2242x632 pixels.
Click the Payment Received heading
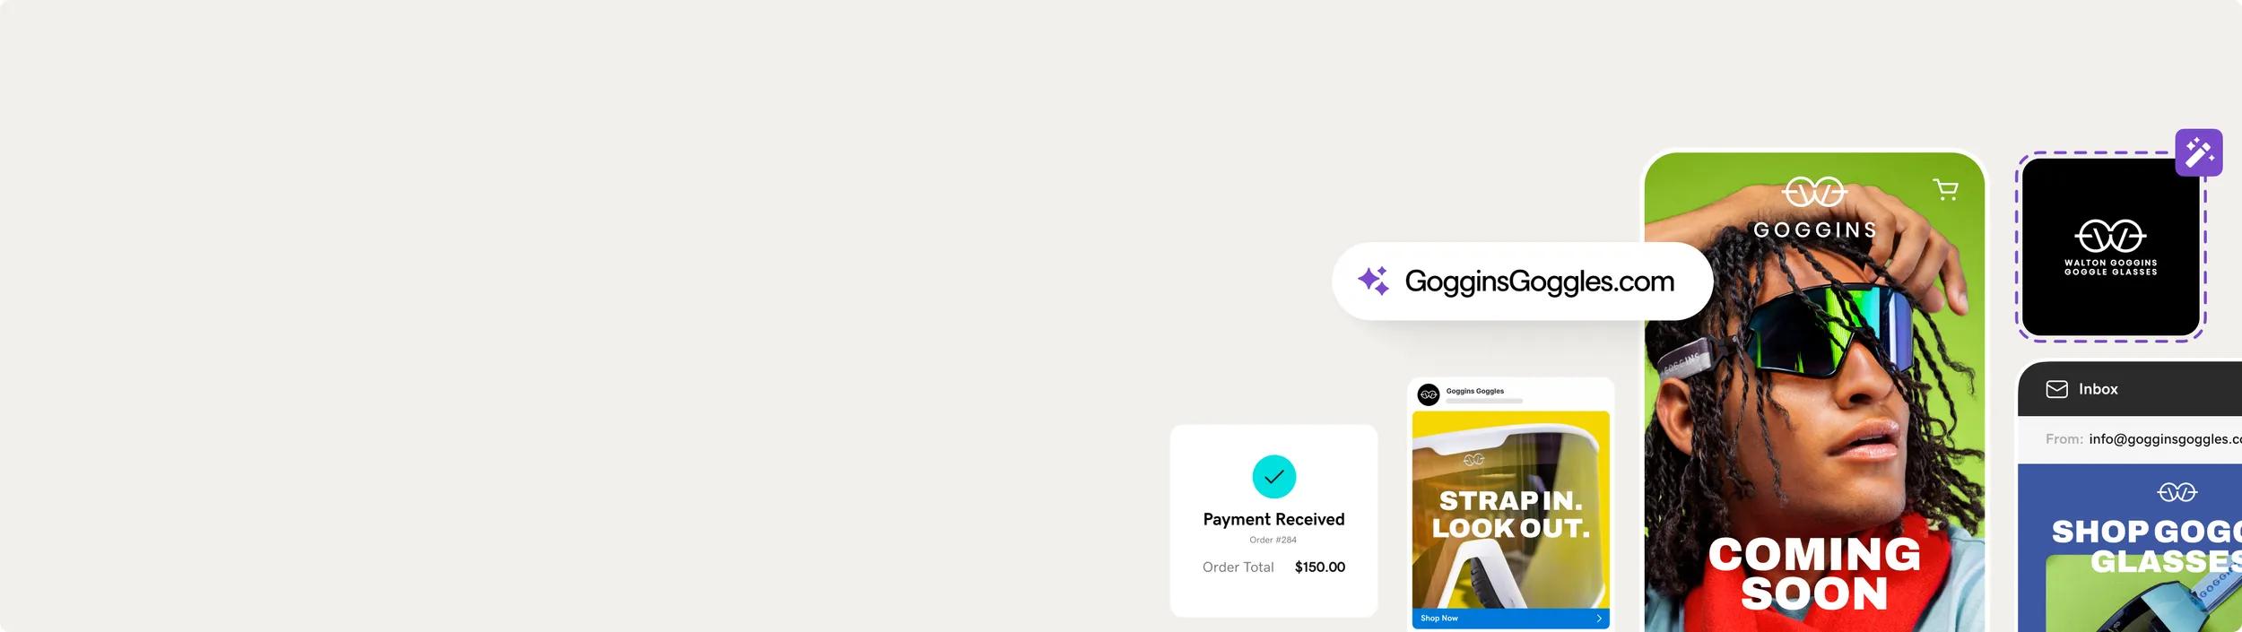pyautogui.click(x=1273, y=520)
